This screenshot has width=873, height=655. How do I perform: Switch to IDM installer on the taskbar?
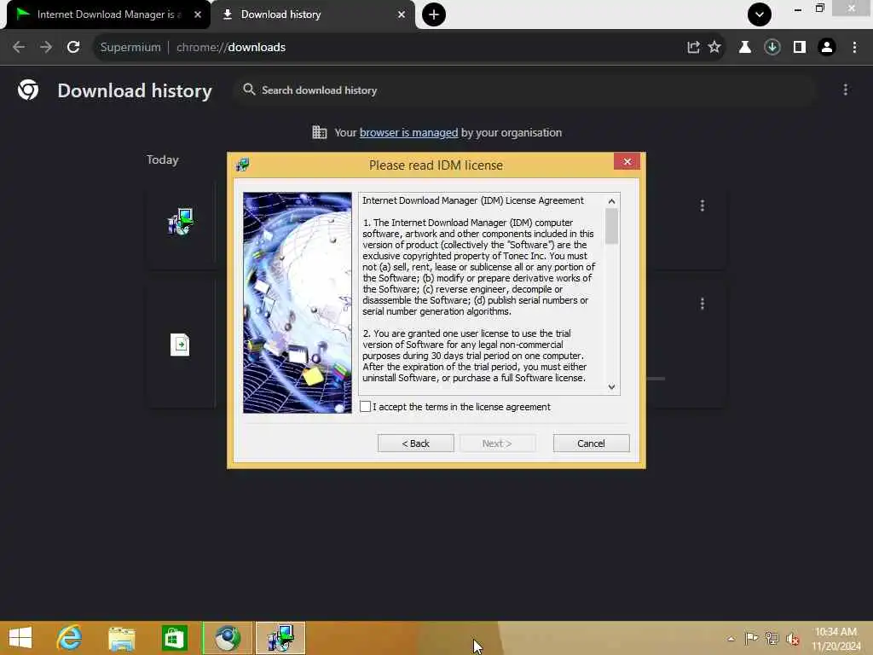pyautogui.click(x=280, y=638)
